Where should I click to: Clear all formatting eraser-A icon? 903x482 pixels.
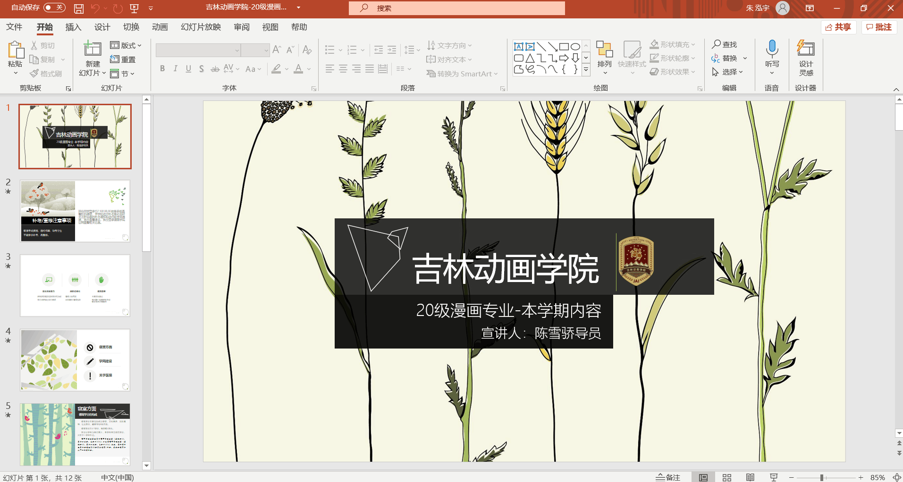point(307,50)
